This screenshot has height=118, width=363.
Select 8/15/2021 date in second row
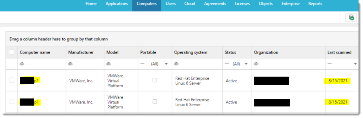338,102
